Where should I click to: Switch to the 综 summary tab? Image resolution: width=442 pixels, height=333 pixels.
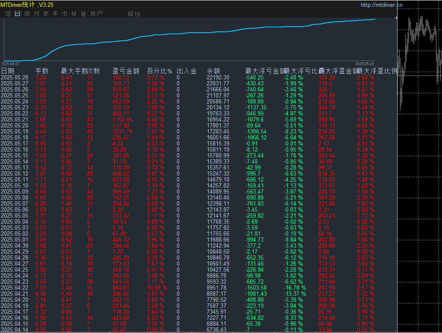[x=8, y=14]
